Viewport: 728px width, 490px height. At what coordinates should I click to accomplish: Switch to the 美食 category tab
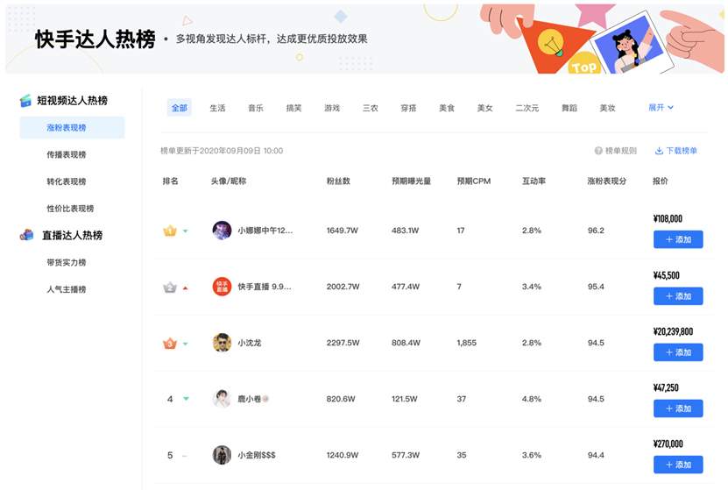click(447, 108)
